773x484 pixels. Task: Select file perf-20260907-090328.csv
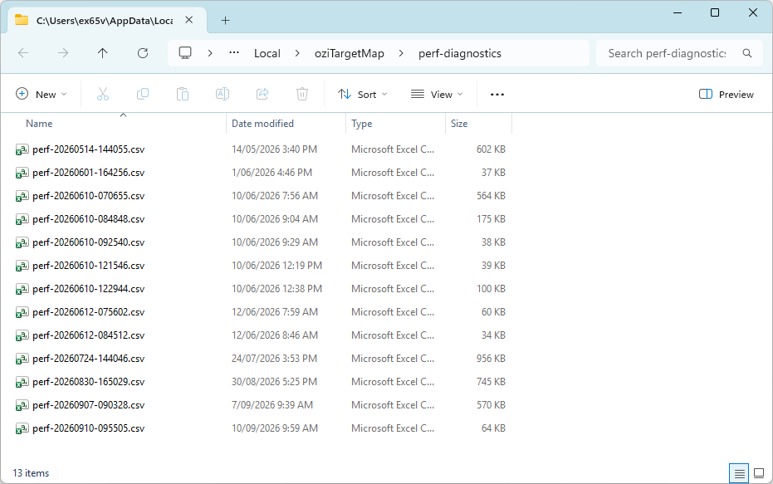click(88, 405)
